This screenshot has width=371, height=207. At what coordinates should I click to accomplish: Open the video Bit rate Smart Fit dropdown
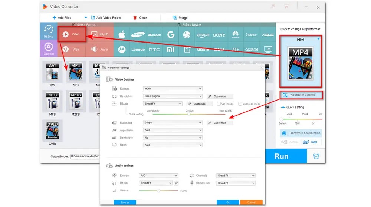(162, 103)
